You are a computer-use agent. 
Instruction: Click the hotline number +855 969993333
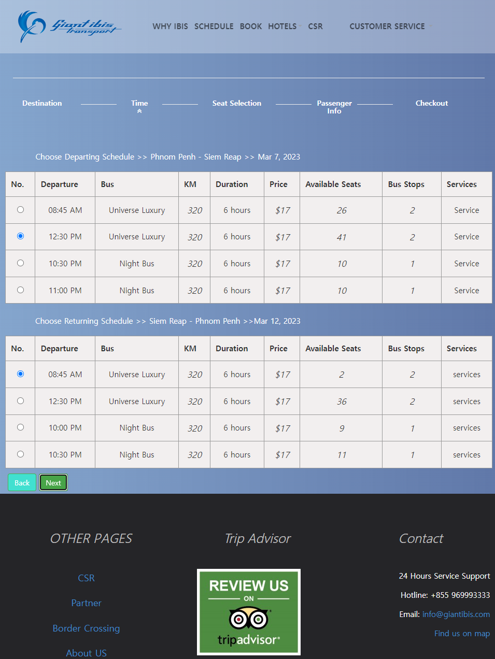(x=460, y=595)
